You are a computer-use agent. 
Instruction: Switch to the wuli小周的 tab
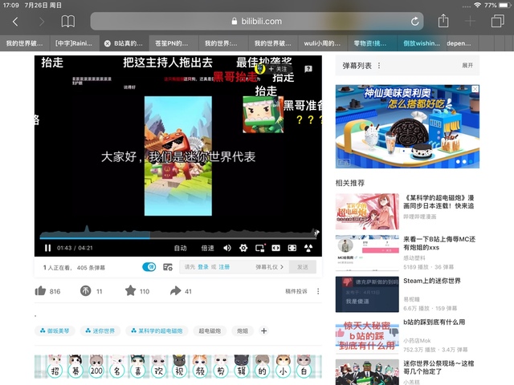point(322,43)
